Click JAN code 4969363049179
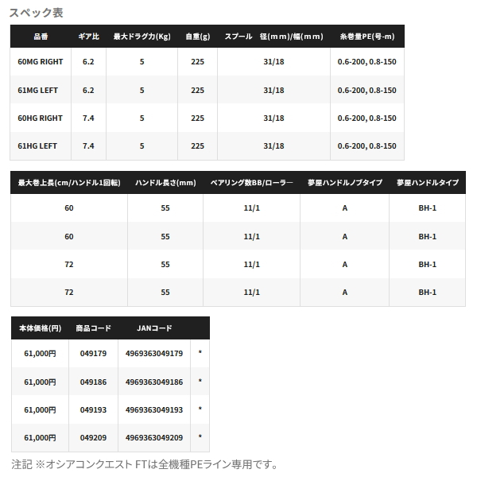The image size is (477, 477). coord(154,354)
